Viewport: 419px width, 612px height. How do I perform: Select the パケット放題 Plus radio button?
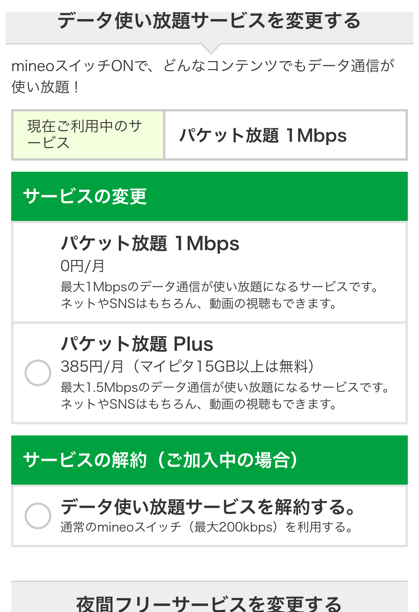38,372
